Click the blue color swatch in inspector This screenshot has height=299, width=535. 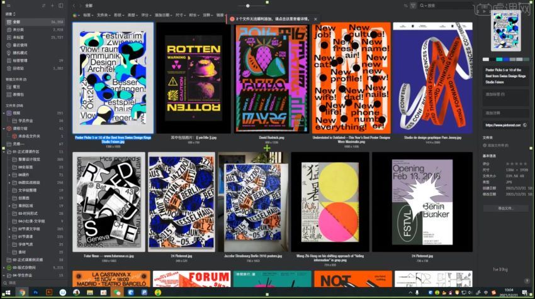coord(505,59)
